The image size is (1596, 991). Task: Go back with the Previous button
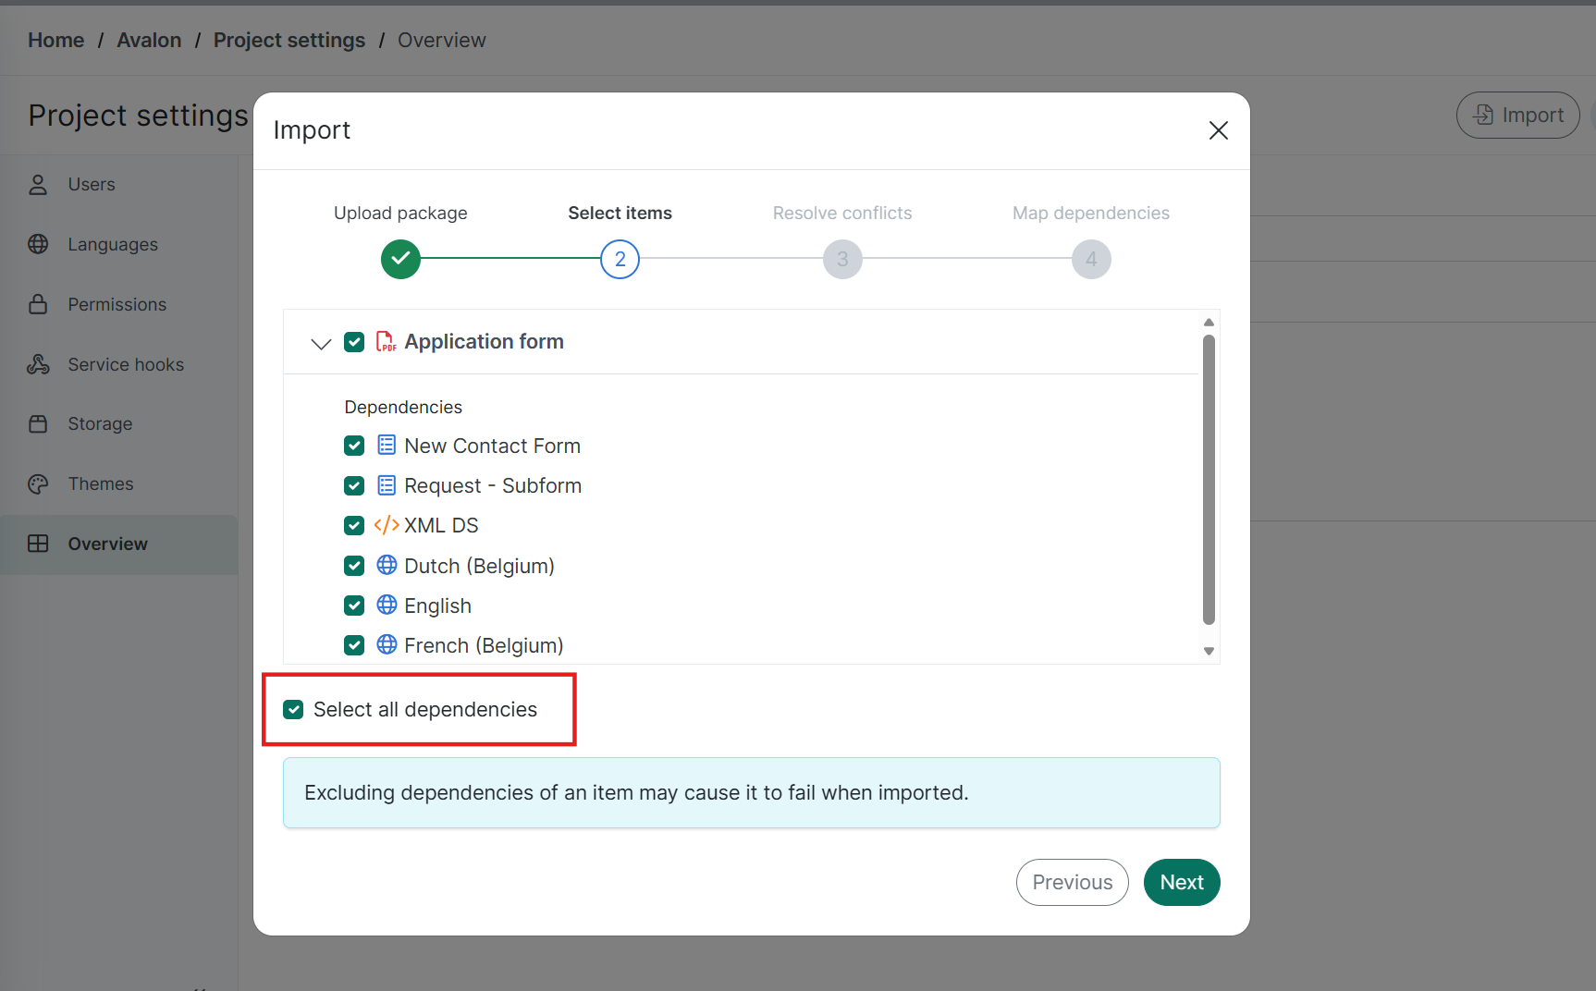coord(1072,882)
